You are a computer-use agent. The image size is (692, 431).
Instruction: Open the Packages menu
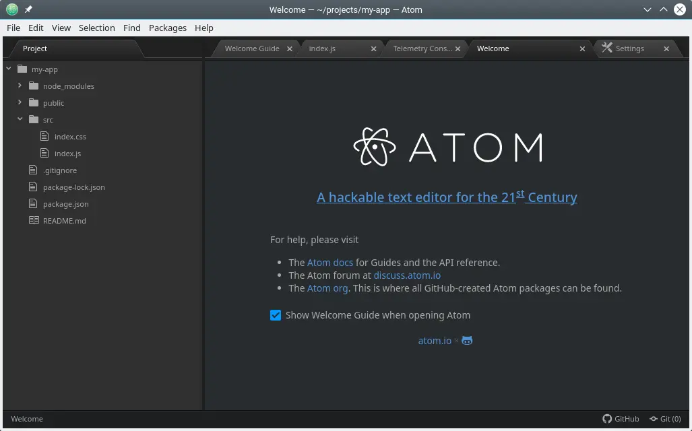pos(168,28)
